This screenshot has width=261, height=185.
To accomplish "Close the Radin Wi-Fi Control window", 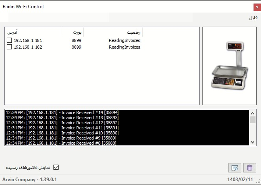I will point(257,7).
